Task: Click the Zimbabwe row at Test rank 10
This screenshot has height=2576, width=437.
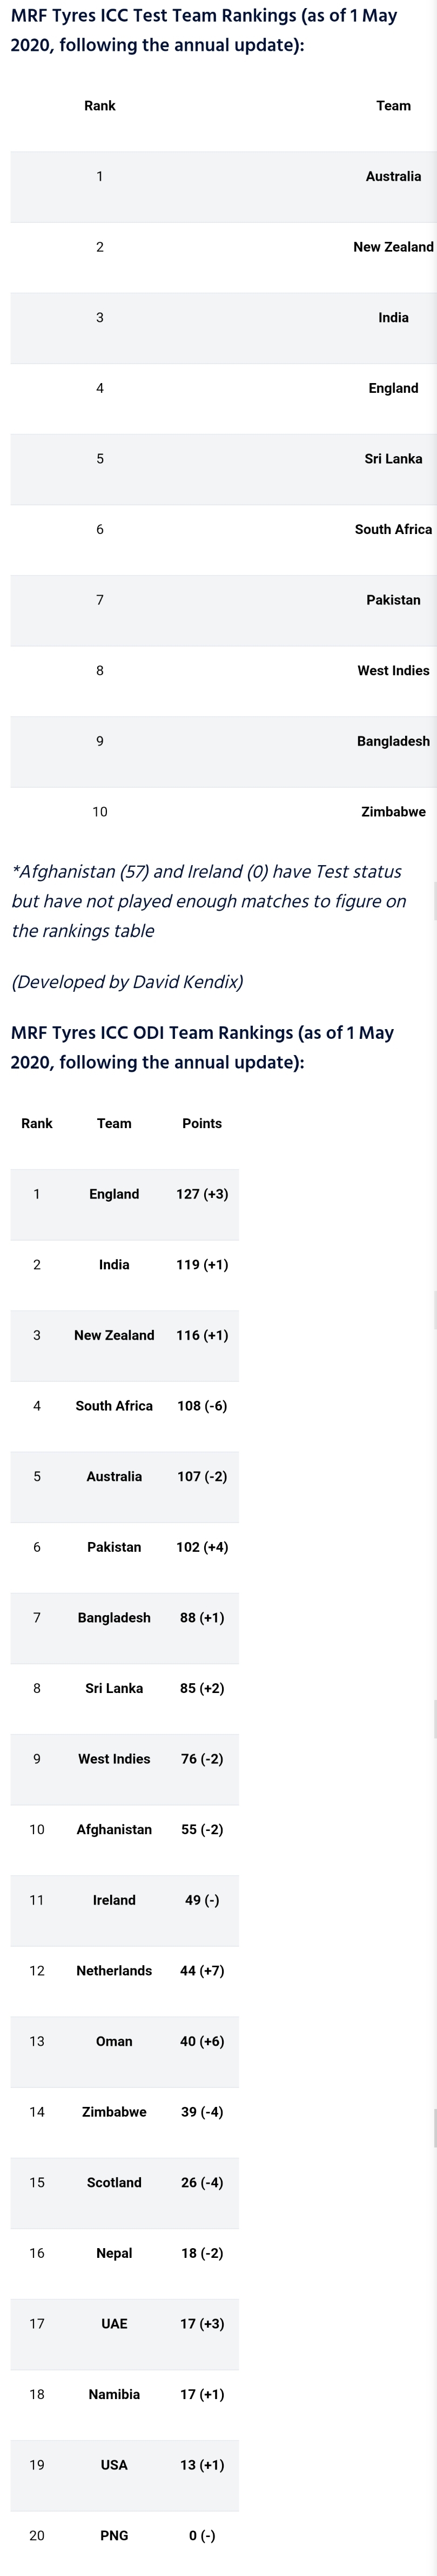Action: click(224, 812)
